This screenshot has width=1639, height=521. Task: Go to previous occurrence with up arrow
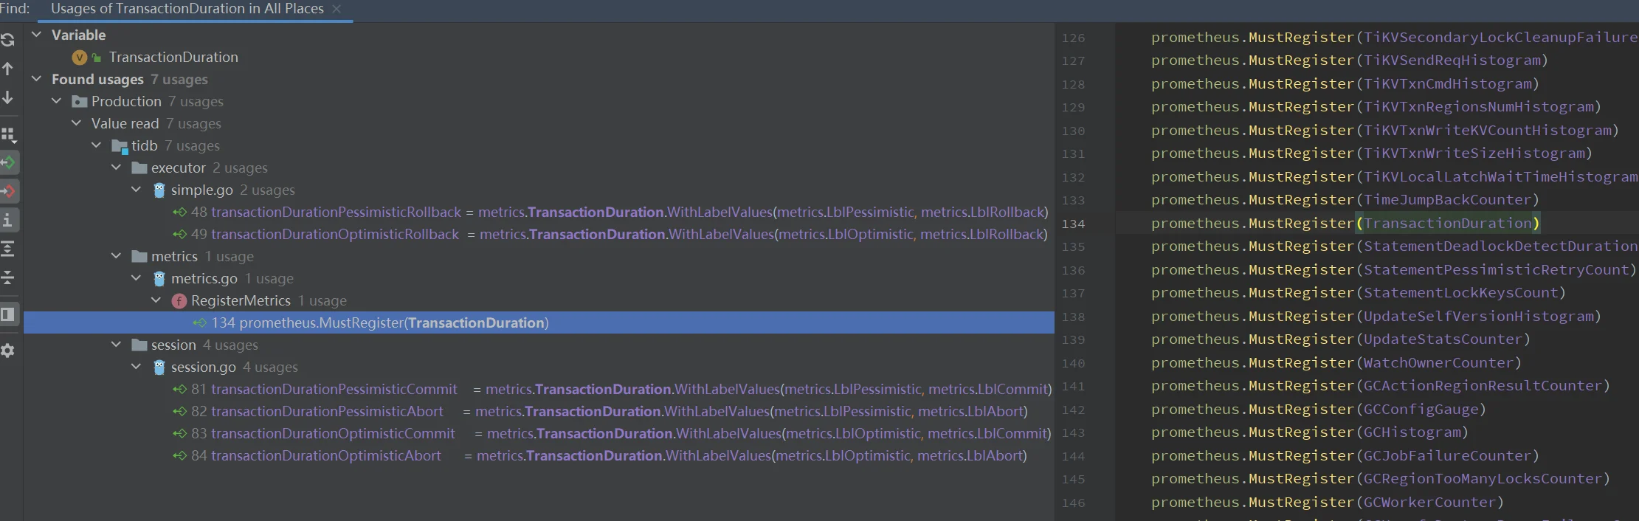point(7,69)
